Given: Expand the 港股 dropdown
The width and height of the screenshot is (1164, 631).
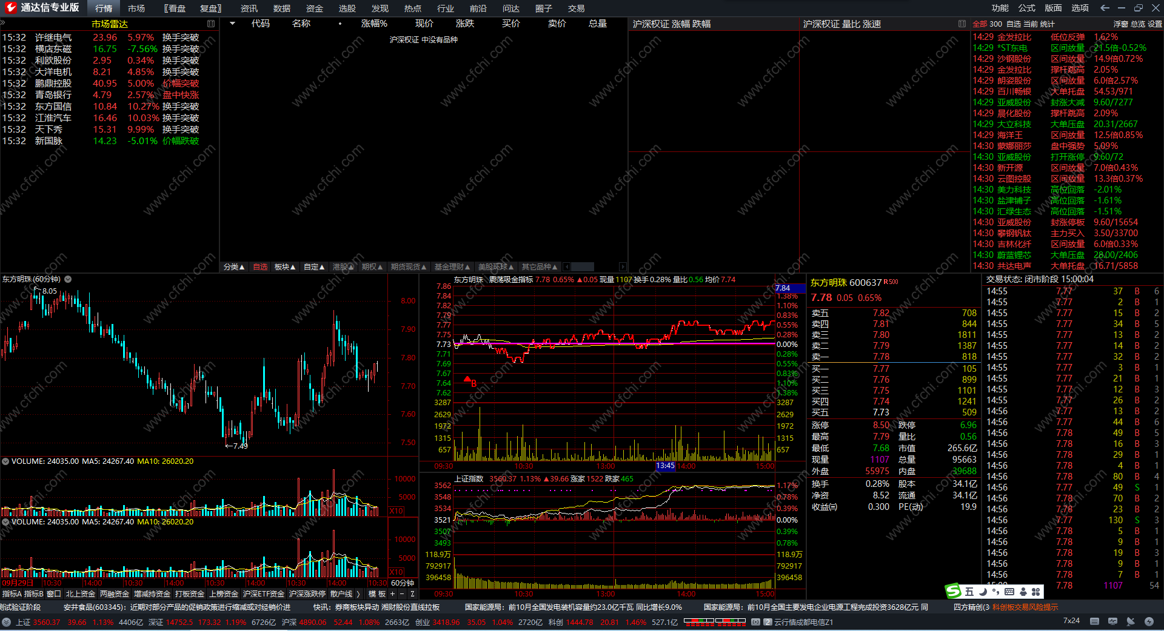Looking at the screenshot, I should 343,267.
